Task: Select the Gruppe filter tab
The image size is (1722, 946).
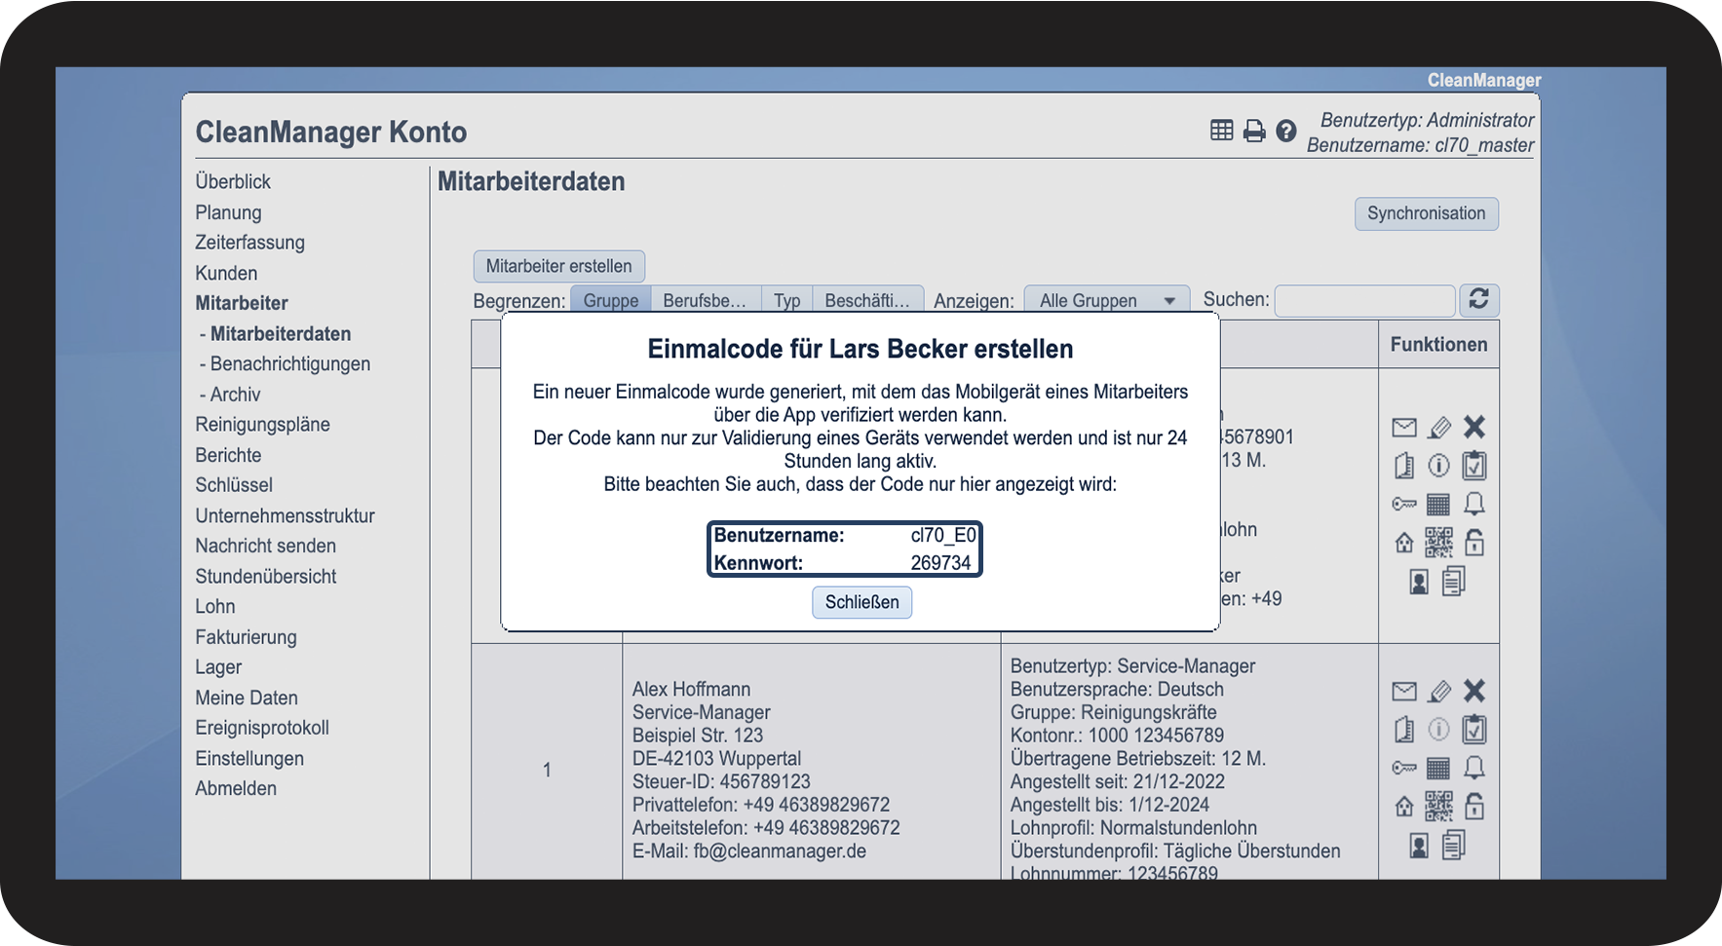Action: coord(611,300)
